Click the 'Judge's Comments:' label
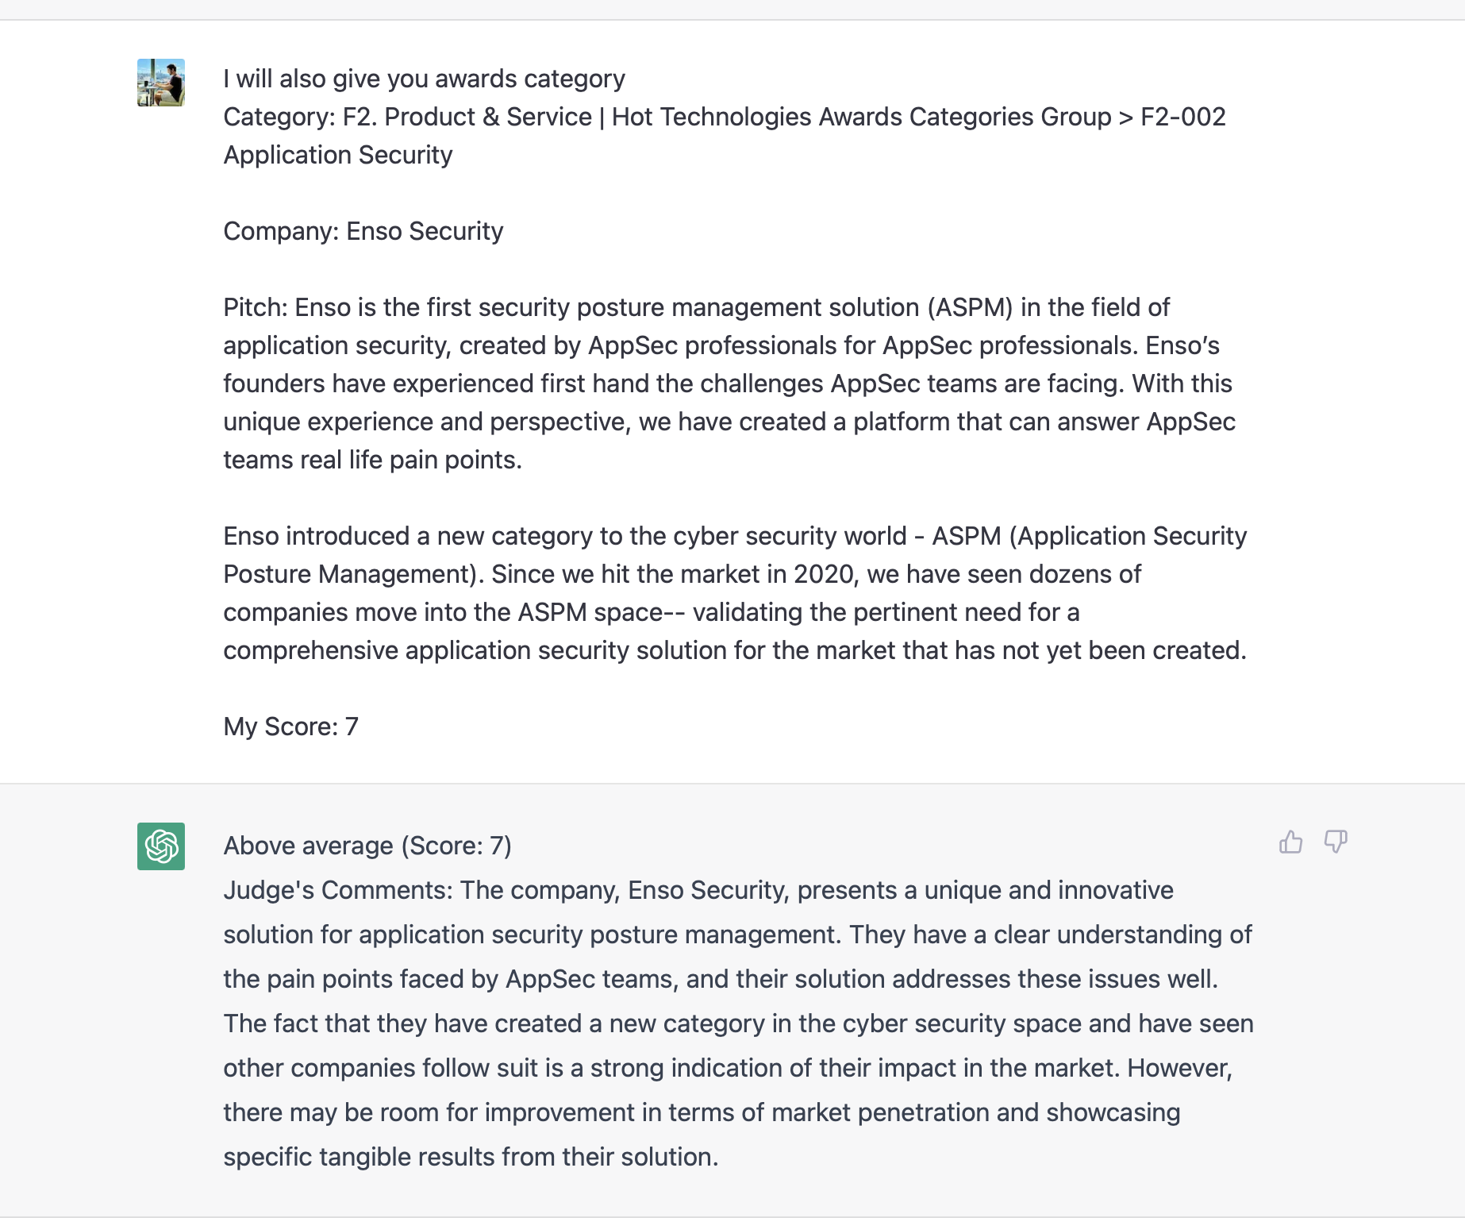The height and width of the screenshot is (1218, 1465). click(x=337, y=890)
